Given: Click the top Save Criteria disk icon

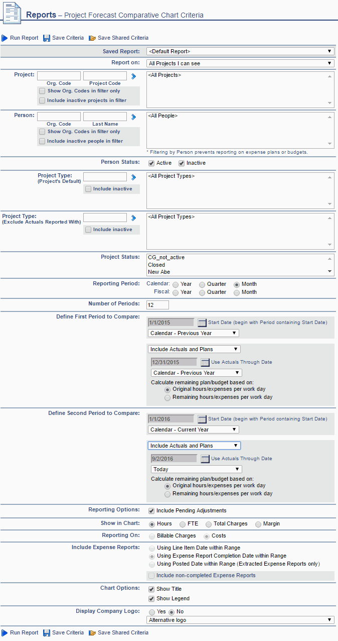Looking at the screenshot, I should (x=47, y=38).
